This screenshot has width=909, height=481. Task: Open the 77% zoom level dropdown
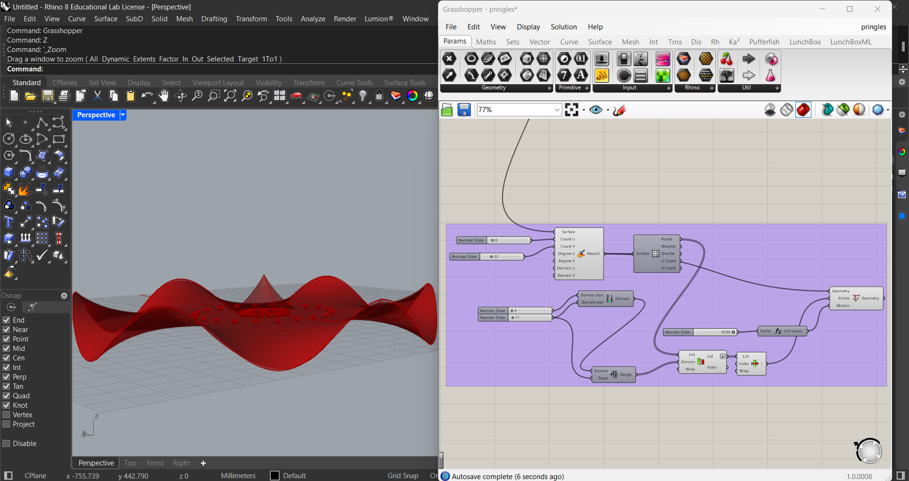point(556,110)
